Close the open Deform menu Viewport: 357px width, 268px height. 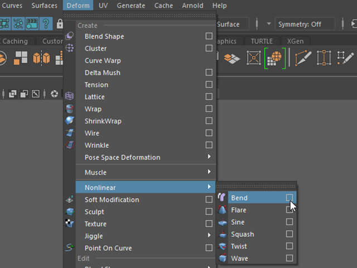coord(78,5)
